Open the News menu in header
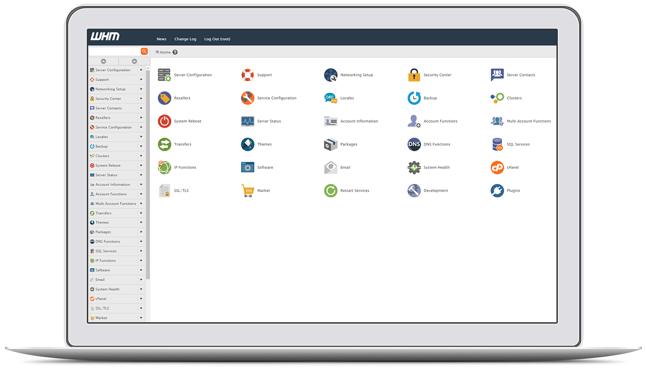This screenshot has height=379, width=646. tap(161, 39)
